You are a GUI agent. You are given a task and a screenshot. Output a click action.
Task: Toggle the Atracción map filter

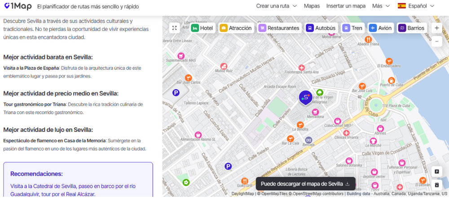(x=236, y=28)
